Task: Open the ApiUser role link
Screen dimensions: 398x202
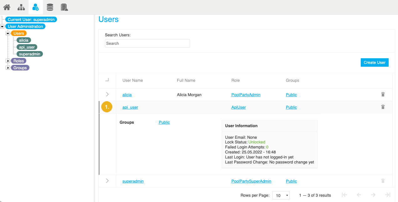Action: pyautogui.click(x=238, y=107)
